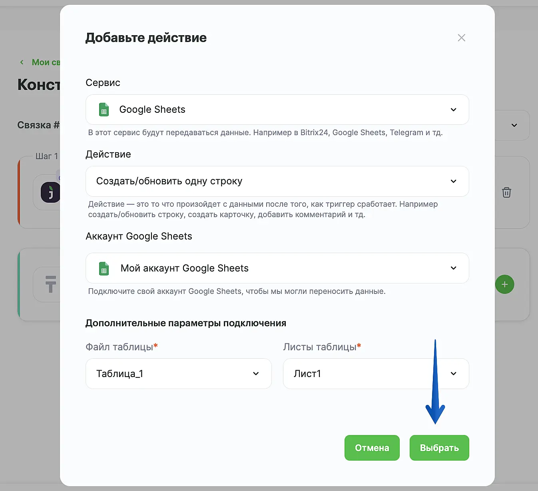Open the Действие dropdown arrow
This screenshot has height=491, width=538.
point(453,181)
